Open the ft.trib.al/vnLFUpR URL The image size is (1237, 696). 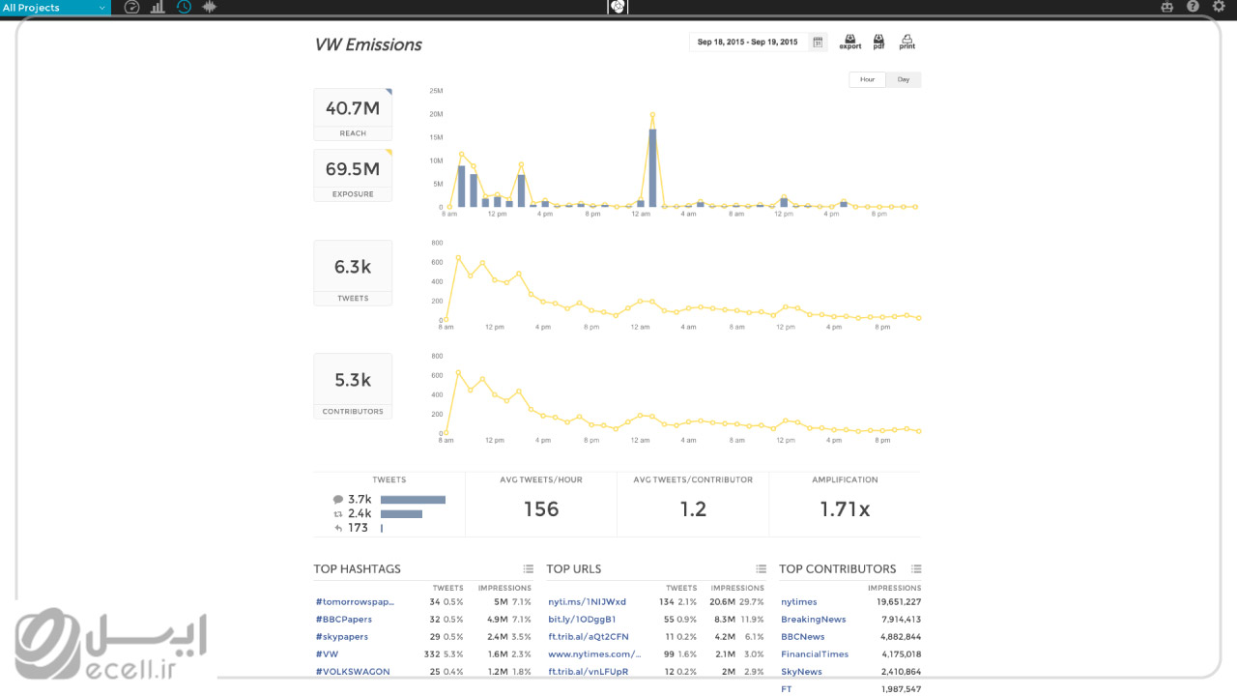589,672
